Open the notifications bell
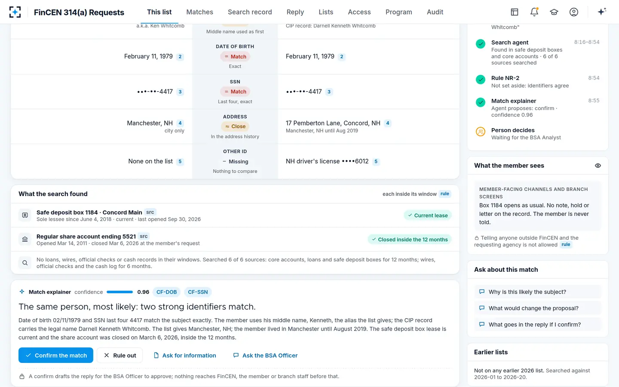This screenshot has width=619, height=387. [534, 12]
